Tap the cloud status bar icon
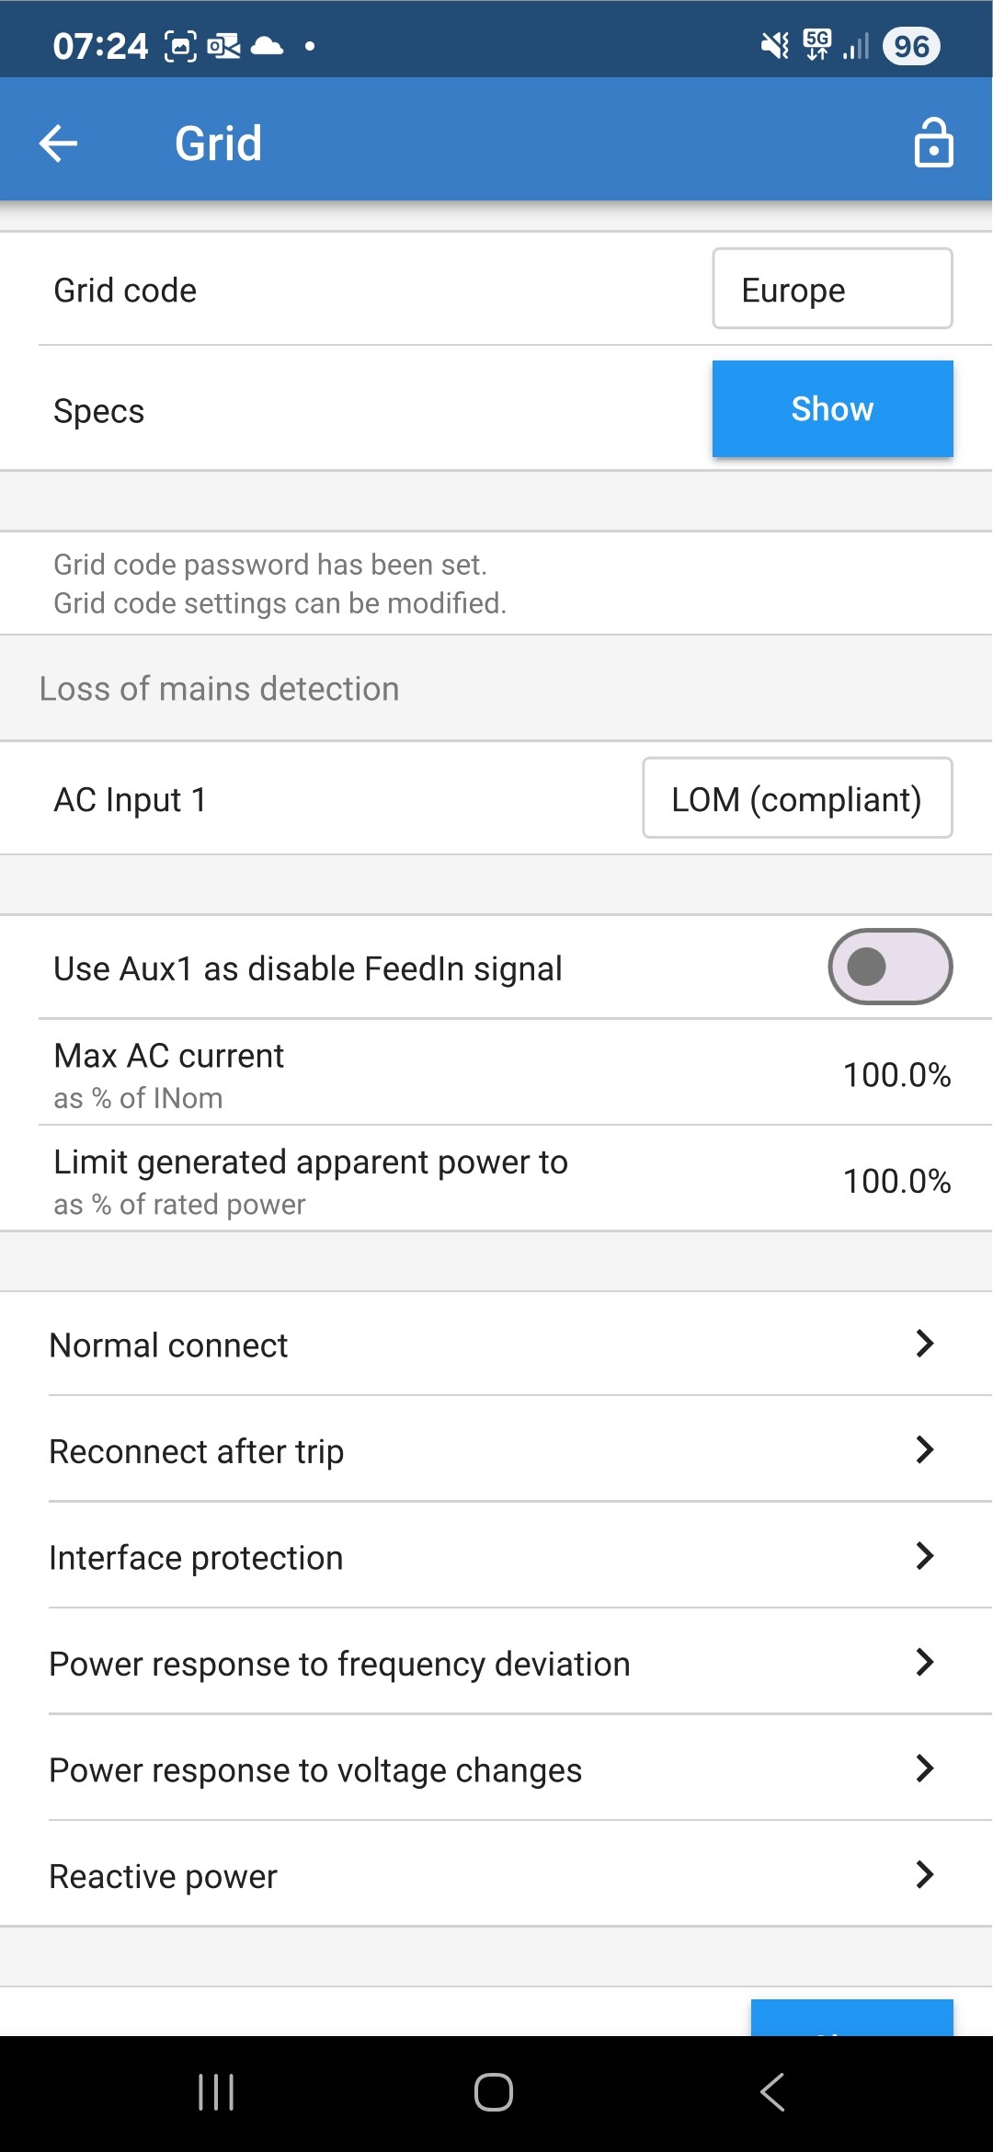The height and width of the screenshot is (2152, 993). pyautogui.click(x=268, y=45)
